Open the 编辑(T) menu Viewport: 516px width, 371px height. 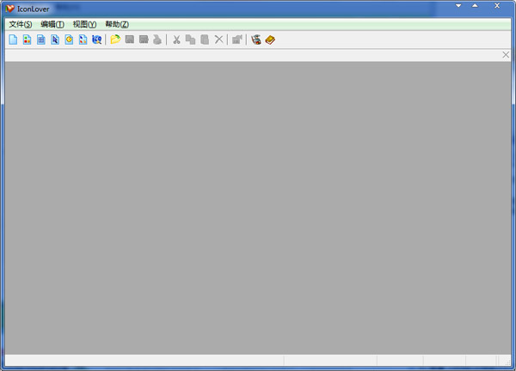point(52,24)
